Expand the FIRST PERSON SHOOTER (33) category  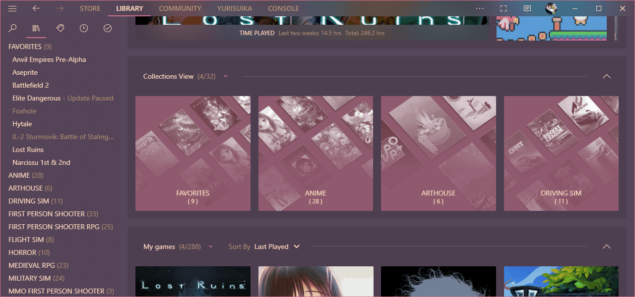[x=54, y=214]
